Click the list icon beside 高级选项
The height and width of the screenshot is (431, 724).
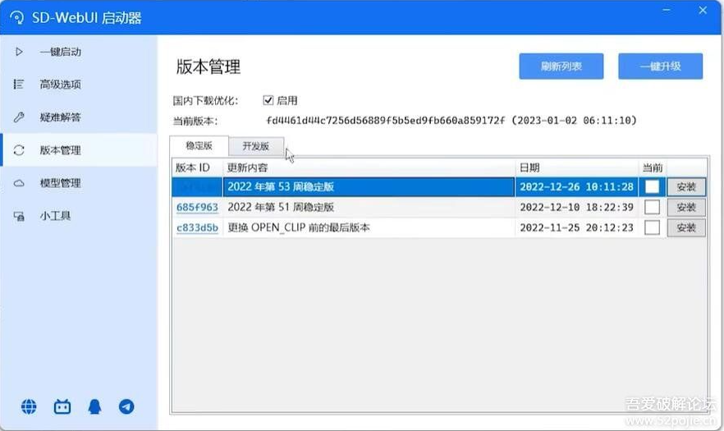(18, 84)
